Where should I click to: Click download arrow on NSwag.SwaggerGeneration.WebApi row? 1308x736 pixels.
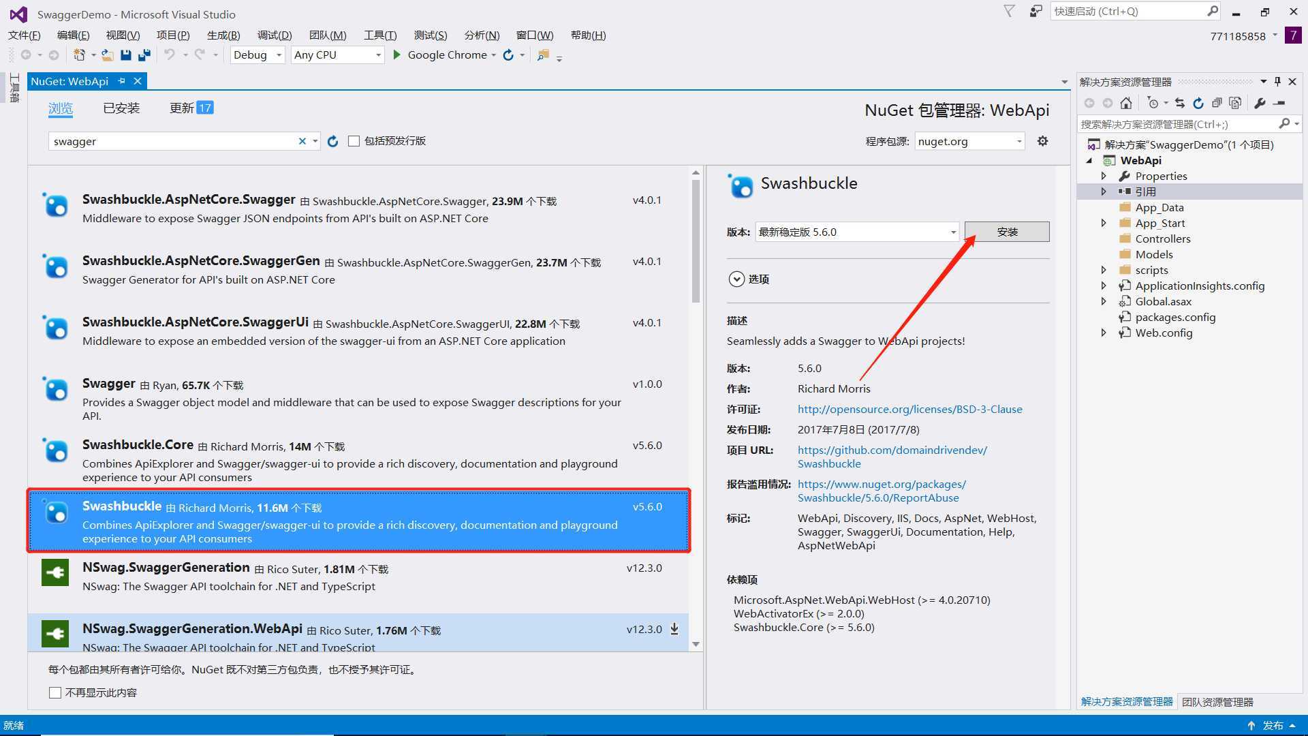click(x=674, y=628)
